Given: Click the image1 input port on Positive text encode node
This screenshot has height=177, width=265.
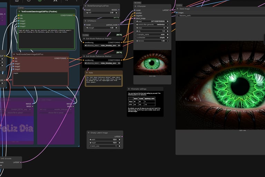Looking at the screenshot, I should point(19,21).
